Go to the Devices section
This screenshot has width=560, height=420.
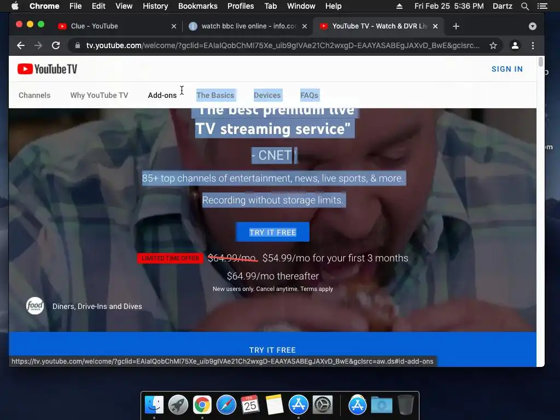tap(267, 95)
